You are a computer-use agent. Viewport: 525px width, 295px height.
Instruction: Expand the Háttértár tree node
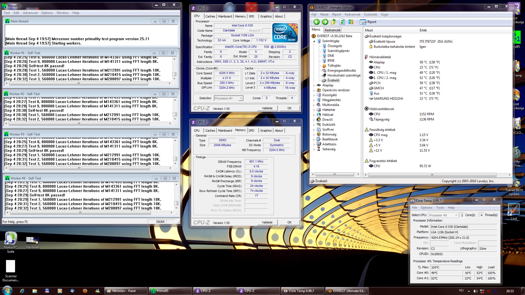click(x=314, y=110)
